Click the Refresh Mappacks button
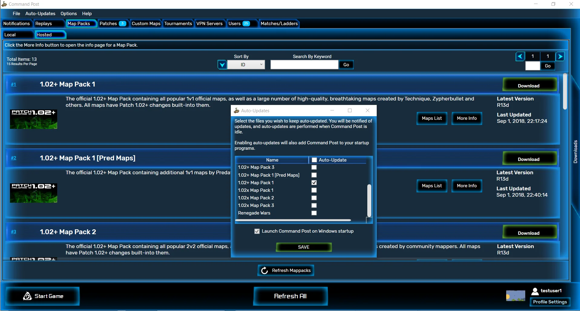 [x=286, y=270]
